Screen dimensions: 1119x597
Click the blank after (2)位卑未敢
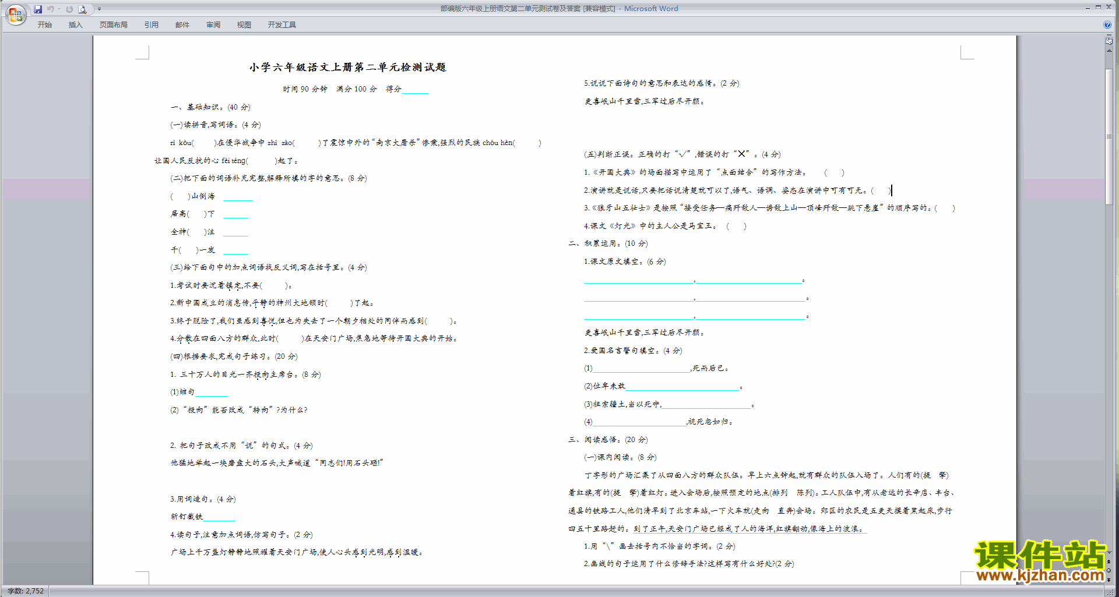pos(682,387)
